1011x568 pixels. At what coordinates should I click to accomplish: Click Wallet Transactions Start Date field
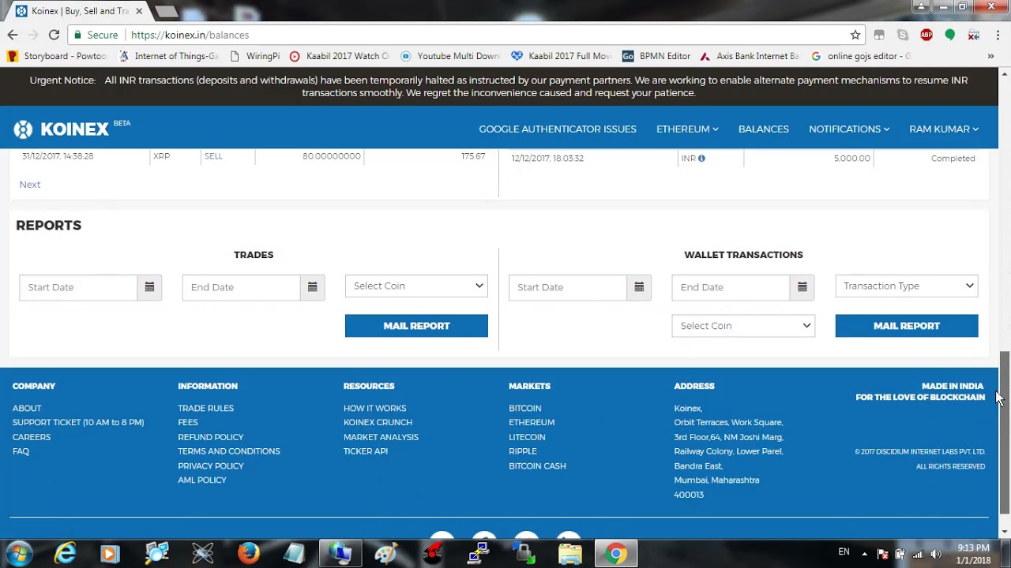point(568,287)
